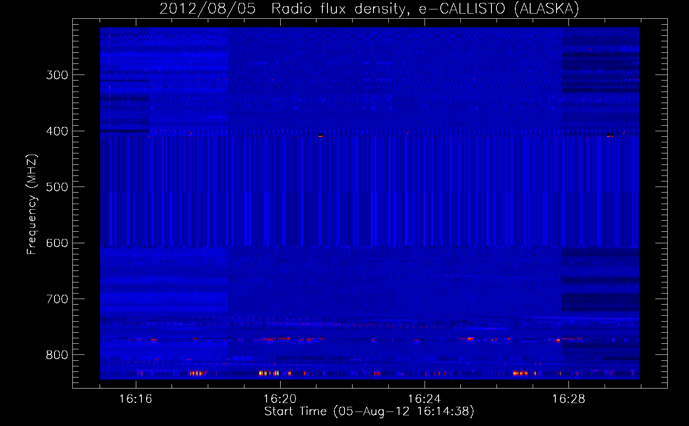Screen dimensions: 689x426
Task: Click the 16:20 time tick label
Action: click(280, 399)
